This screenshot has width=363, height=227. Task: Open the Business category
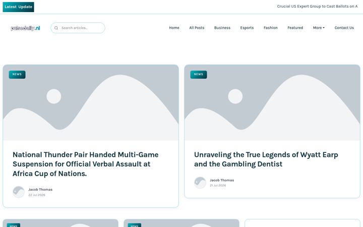pos(222,28)
